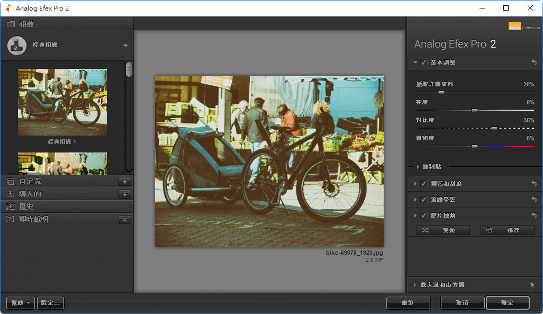Close the 即時說明 panel with its X icon
The width and height of the screenshot is (543, 314).
click(x=125, y=219)
